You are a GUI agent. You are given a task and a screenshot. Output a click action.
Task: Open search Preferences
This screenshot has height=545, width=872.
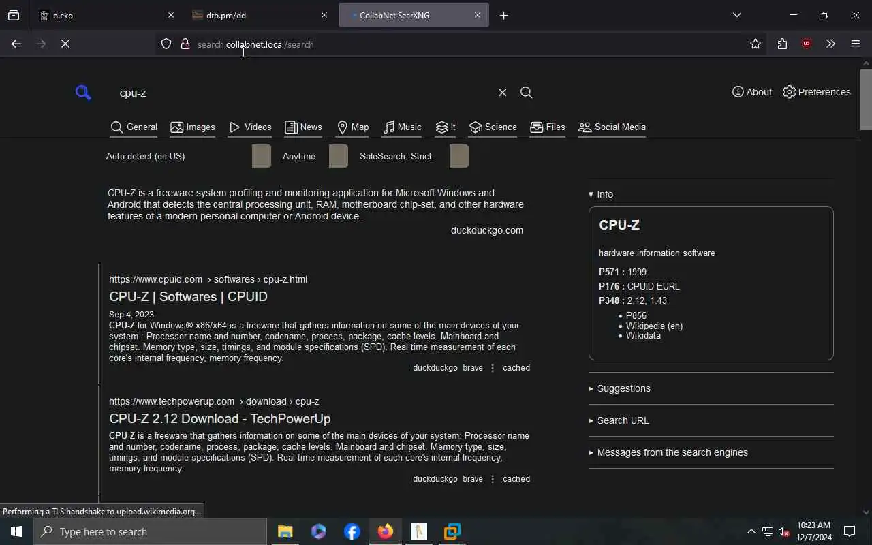tap(817, 92)
